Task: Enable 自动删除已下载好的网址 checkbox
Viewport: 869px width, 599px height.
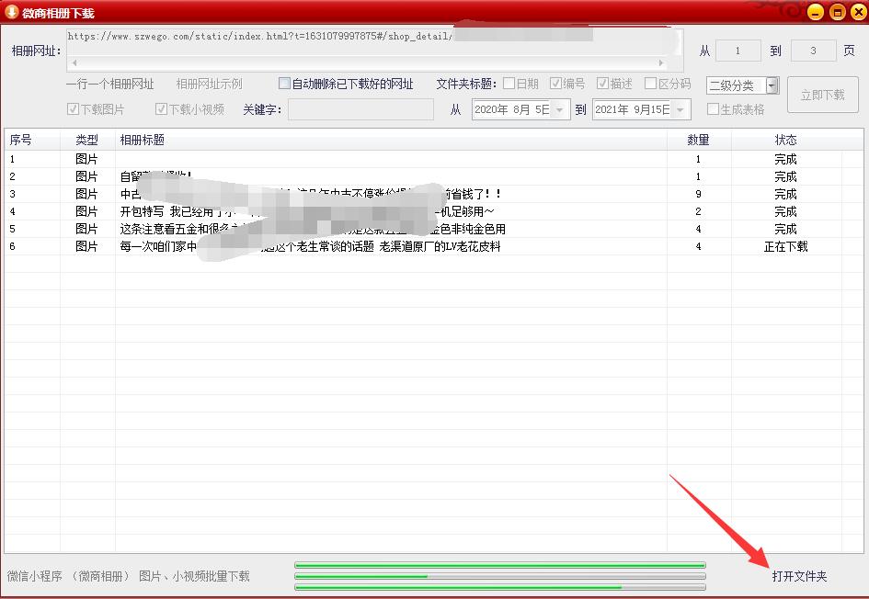Action: point(285,83)
